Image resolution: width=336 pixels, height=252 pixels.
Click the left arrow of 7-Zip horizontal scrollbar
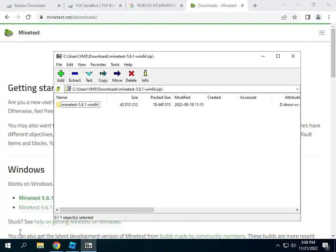pyautogui.click(x=57, y=210)
